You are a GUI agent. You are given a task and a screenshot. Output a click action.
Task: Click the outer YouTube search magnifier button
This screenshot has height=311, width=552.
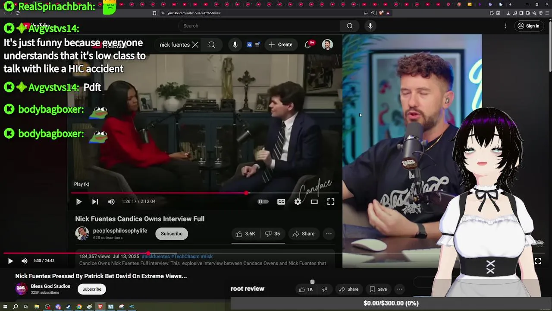pos(350,26)
